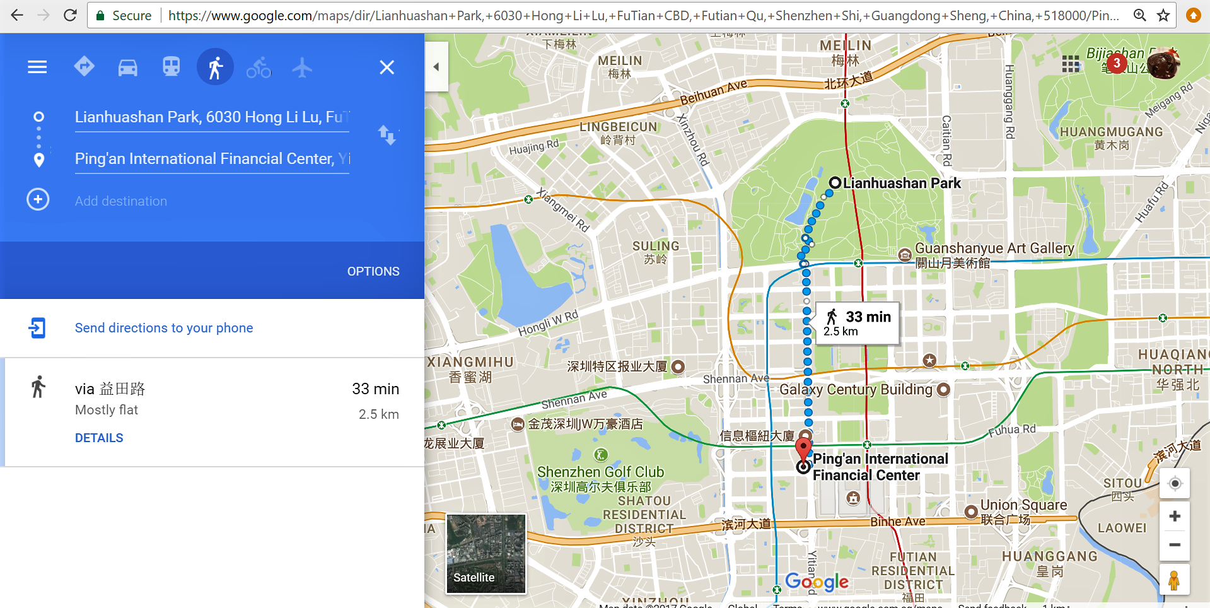1210x608 pixels.
Task: Choose cycling travel mode icon
Action: pyautogui.click(x=259, y=67)
